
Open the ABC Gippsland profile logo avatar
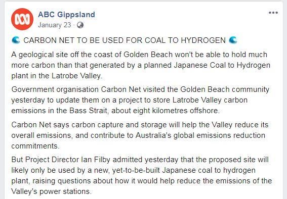(x=22, y=19)
